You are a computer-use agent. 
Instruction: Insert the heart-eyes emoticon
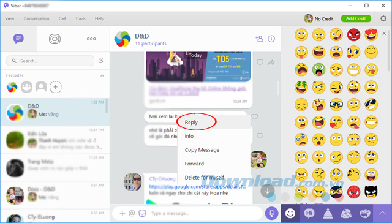(371, 35)
